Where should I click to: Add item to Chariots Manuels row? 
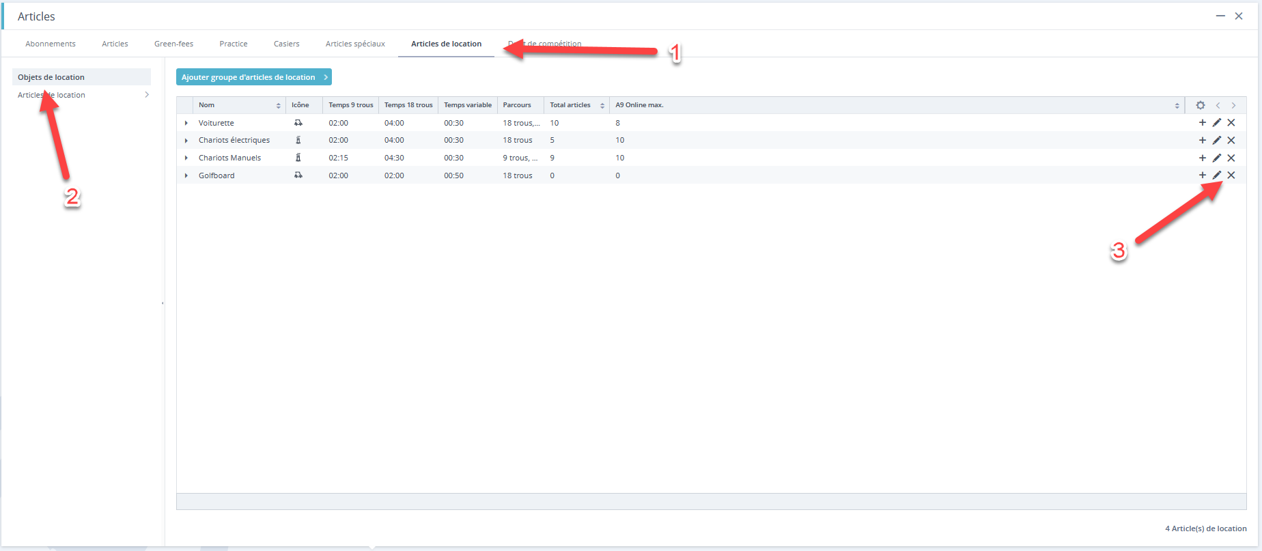click(x=1203, y=158)
